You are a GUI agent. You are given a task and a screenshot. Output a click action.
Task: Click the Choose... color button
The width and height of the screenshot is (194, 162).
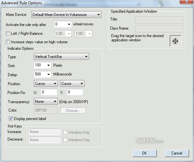73,110
